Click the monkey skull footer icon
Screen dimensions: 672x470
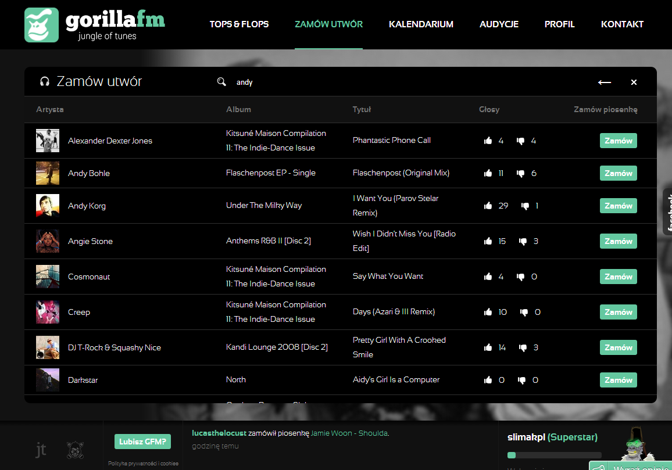pyautogui.click(x=76, y=450)
